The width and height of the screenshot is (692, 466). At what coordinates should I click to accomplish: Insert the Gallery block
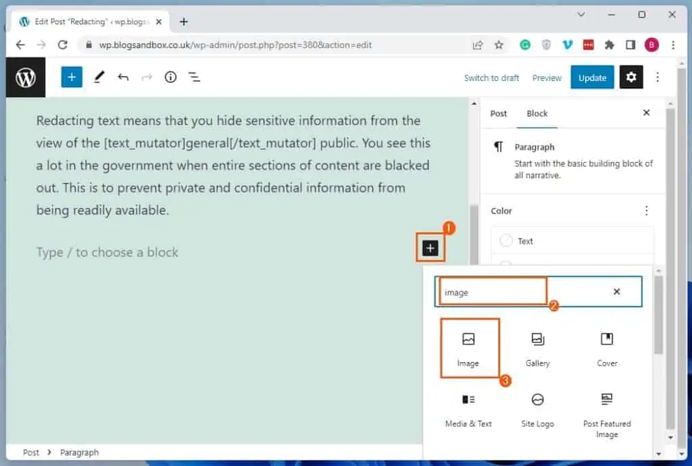click(538, 348)
